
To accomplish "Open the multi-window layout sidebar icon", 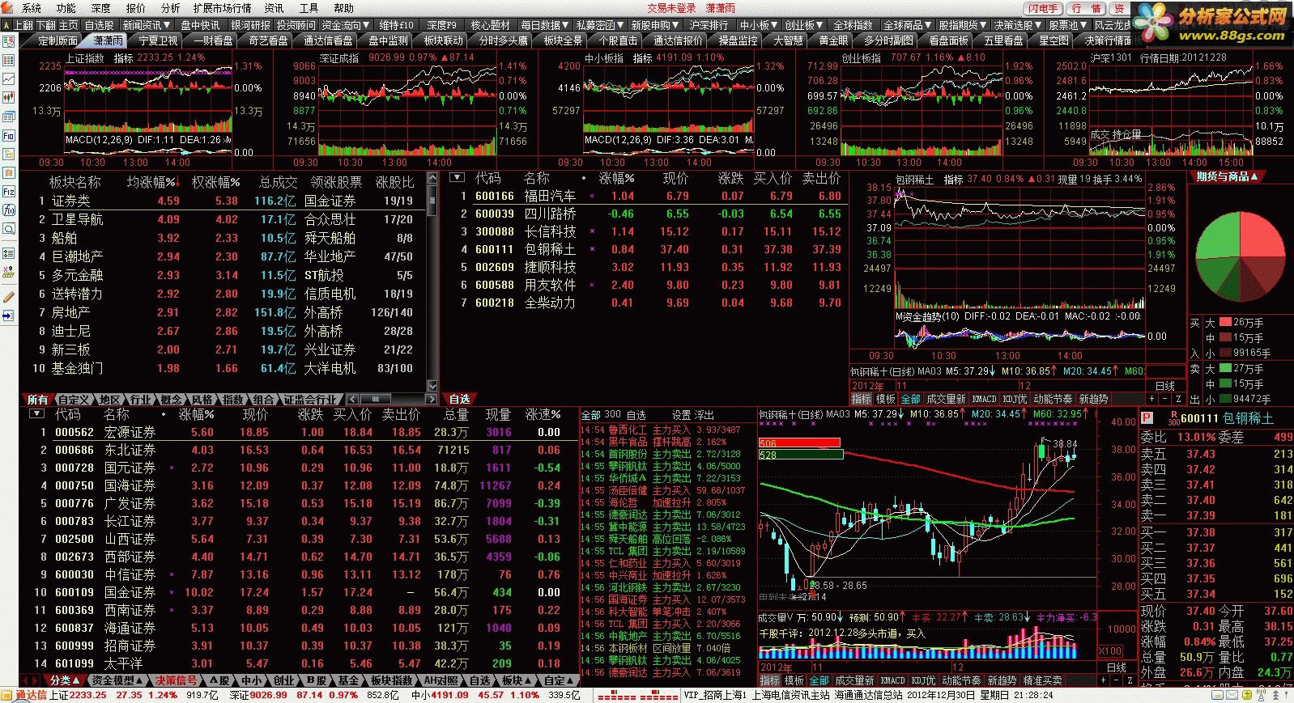I will tap(8, 117).
